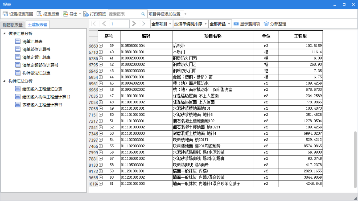
Task: Switch to the 钢筋报表量 tab
Action: click(13, 25)
